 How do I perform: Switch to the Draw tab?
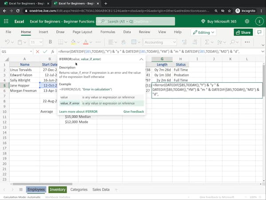[x=60, y=32]
